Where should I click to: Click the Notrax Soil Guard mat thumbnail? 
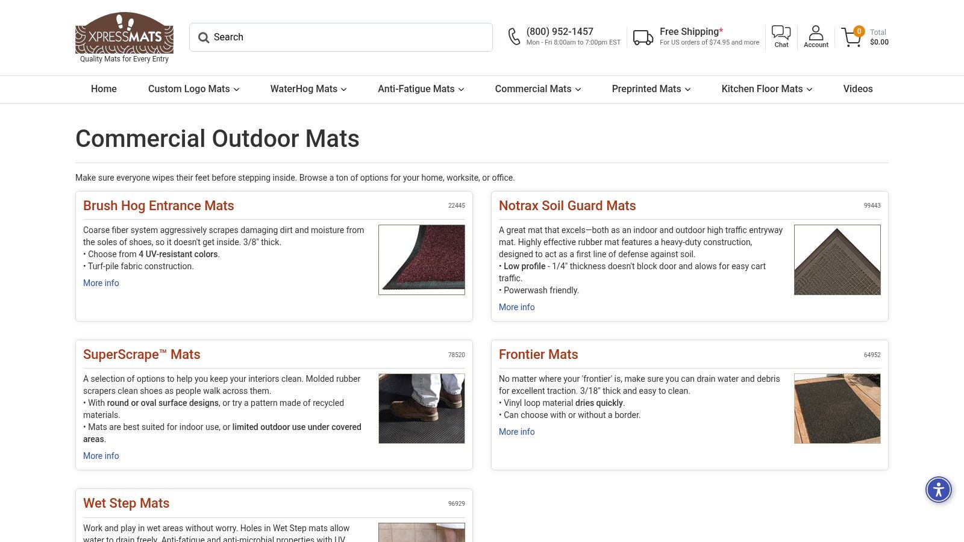pyautogui.click(x=837, y=260)
